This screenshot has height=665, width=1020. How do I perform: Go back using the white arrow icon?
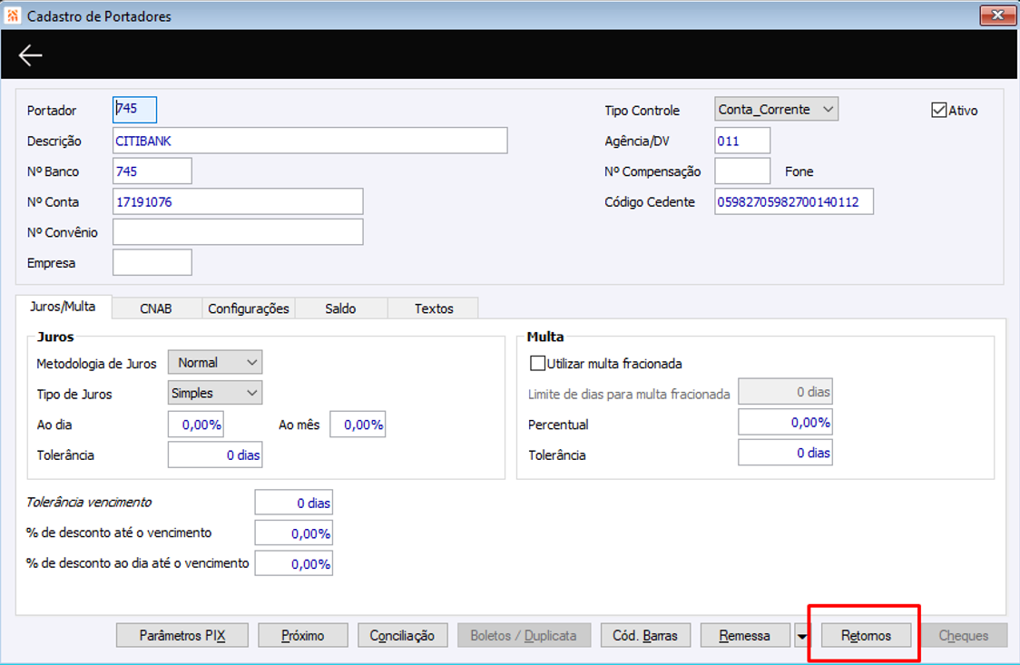click(x=30, y=55)
